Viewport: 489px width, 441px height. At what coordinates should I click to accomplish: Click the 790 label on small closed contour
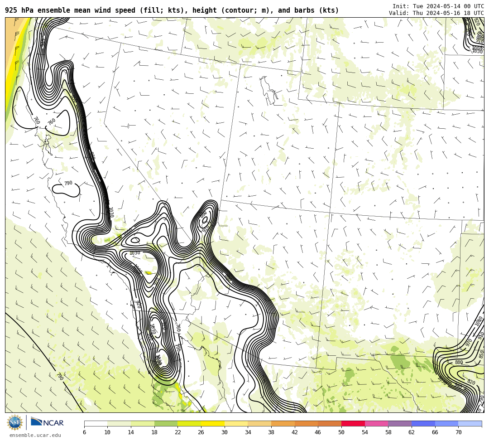point(68,183)
